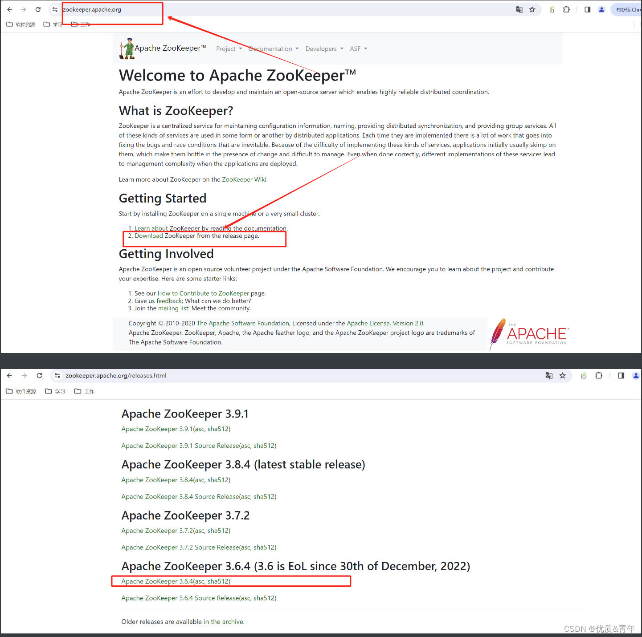View site information for the releases.html window
This screenshot has height=637, width=642.
click(x=57, y=376)
